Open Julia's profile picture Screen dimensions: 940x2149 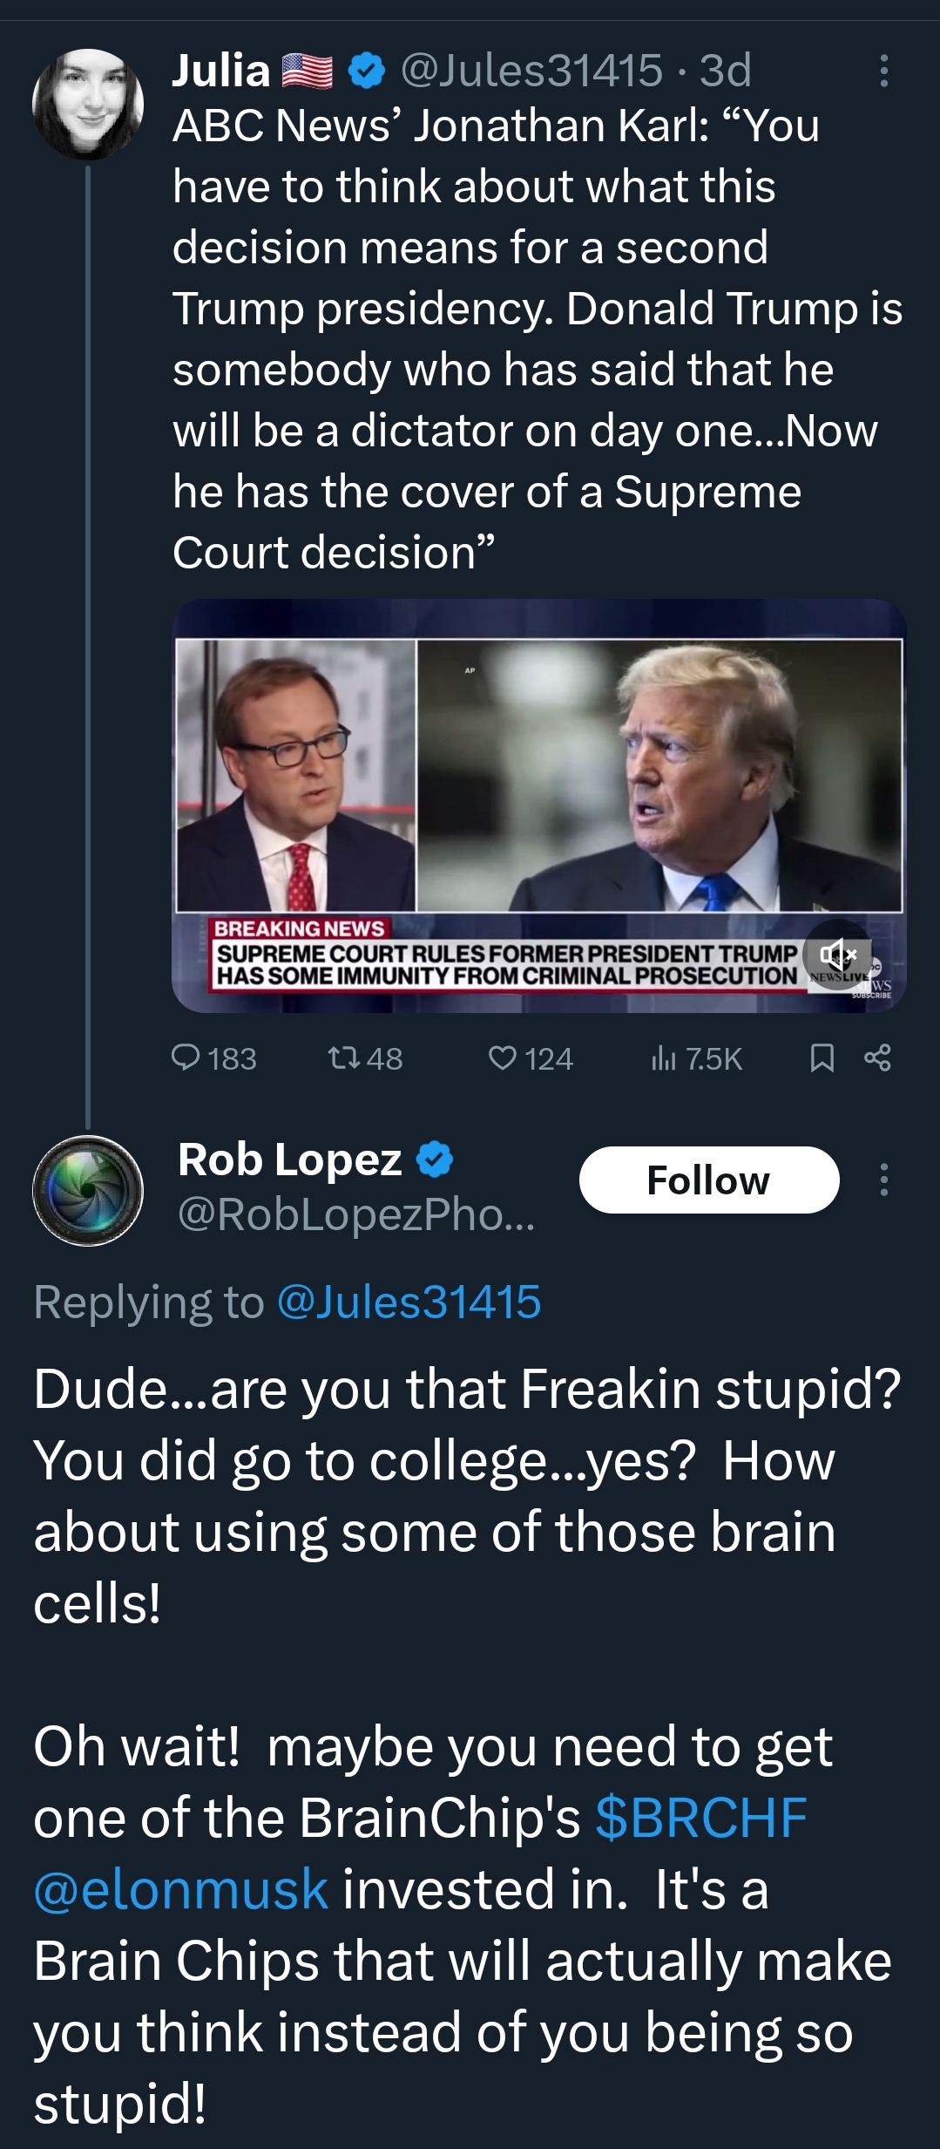click(x=87, y=104)
